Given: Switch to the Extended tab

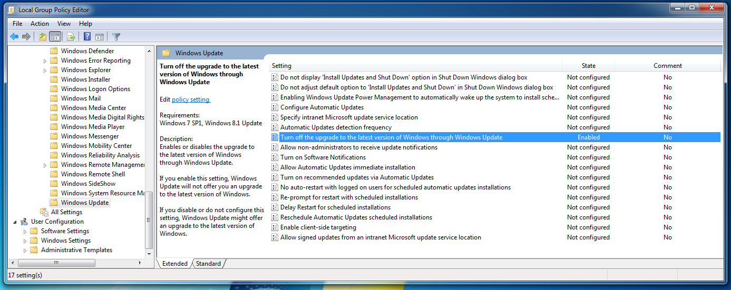Looking at the screenshot, I should tap(174, 264).
